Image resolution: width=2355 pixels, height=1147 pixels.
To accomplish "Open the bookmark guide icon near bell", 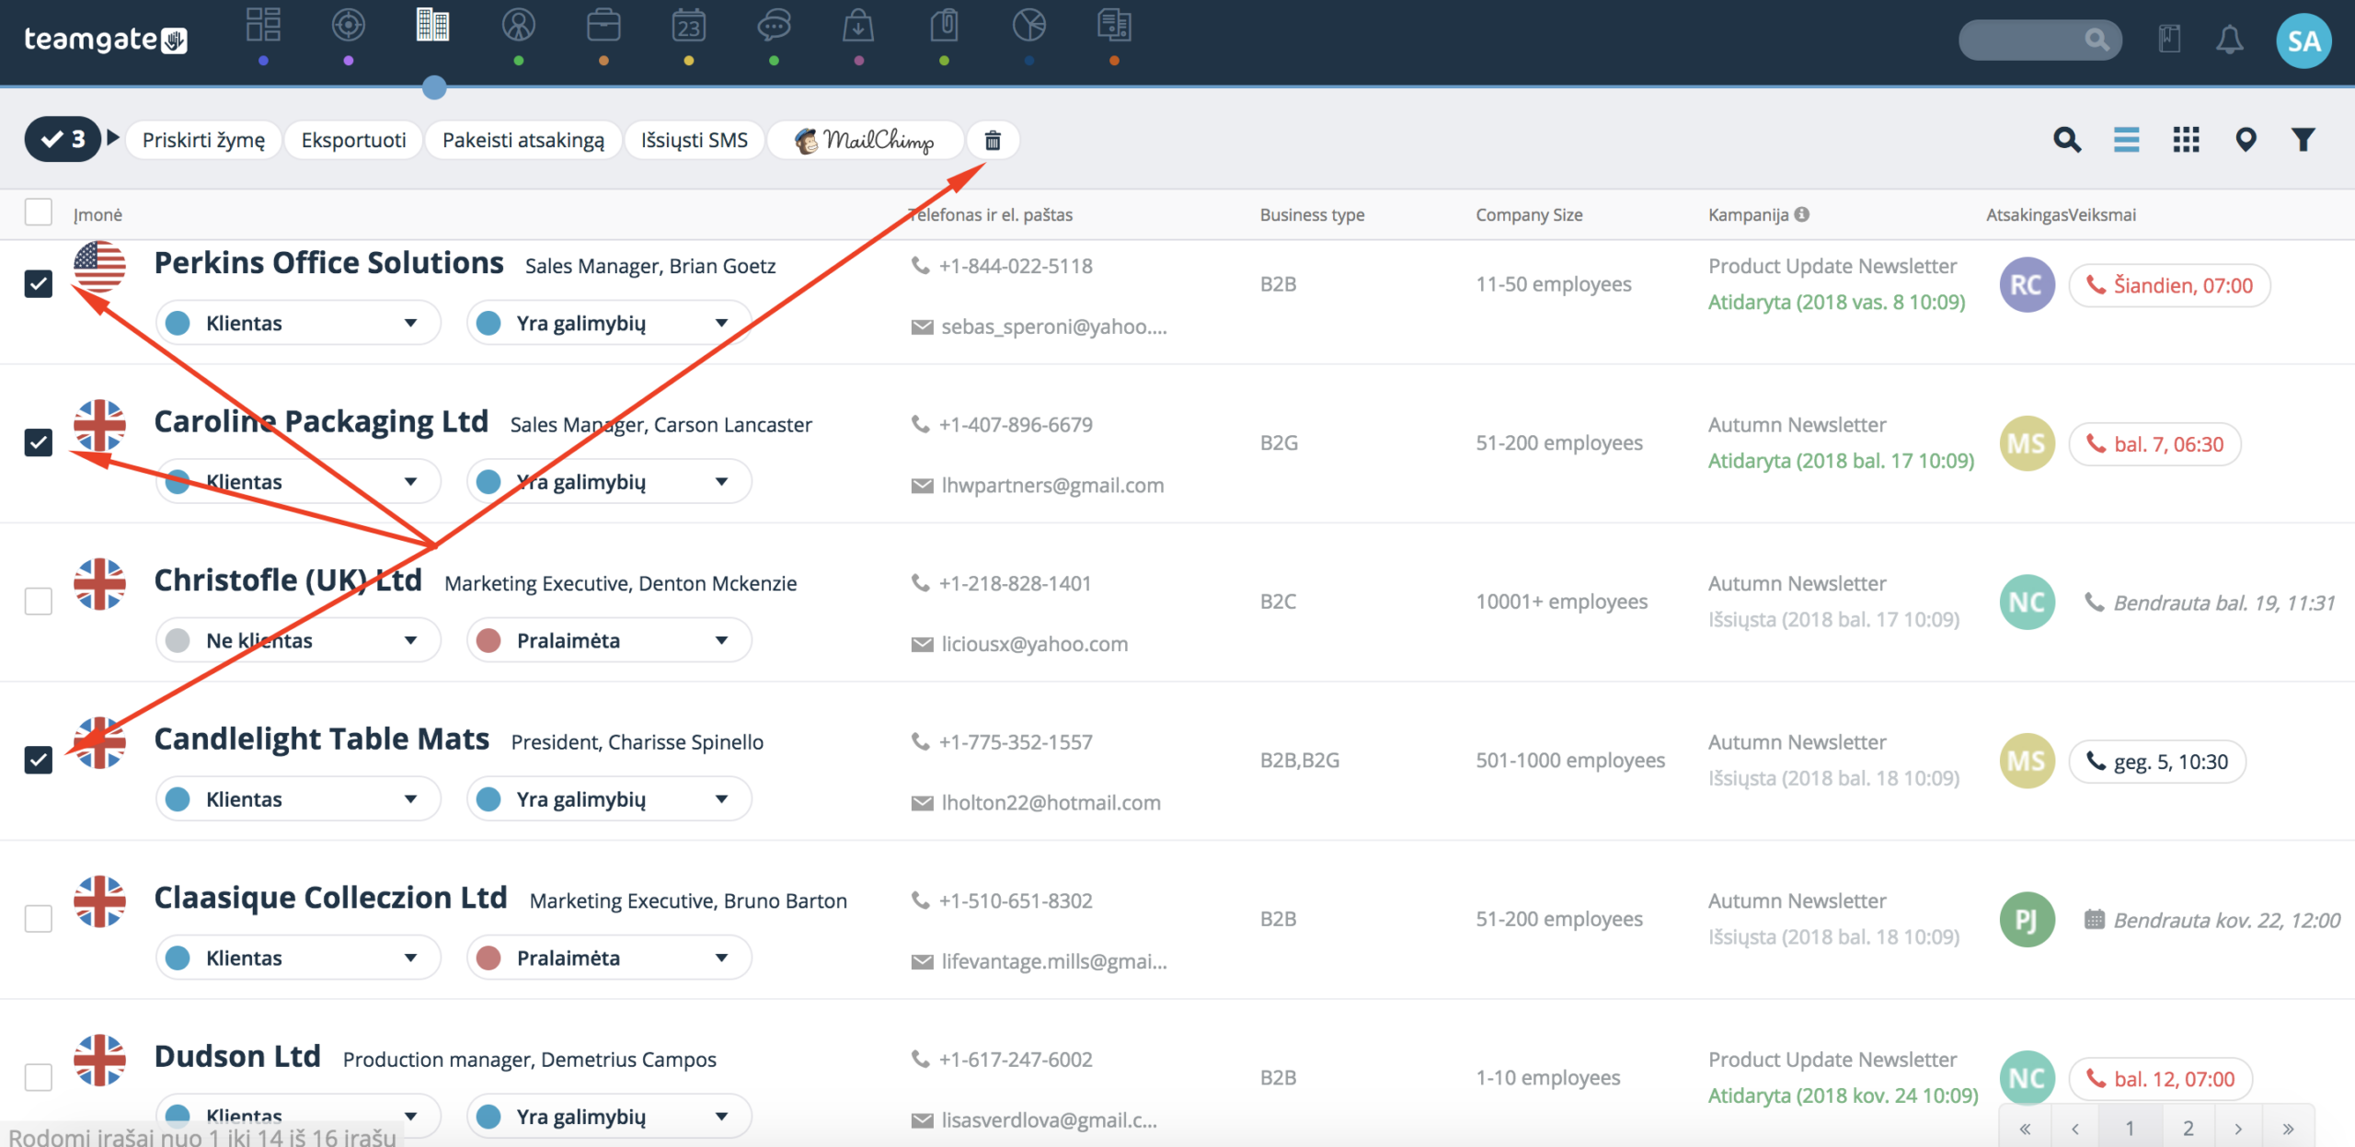I will tap(2169, 40).
